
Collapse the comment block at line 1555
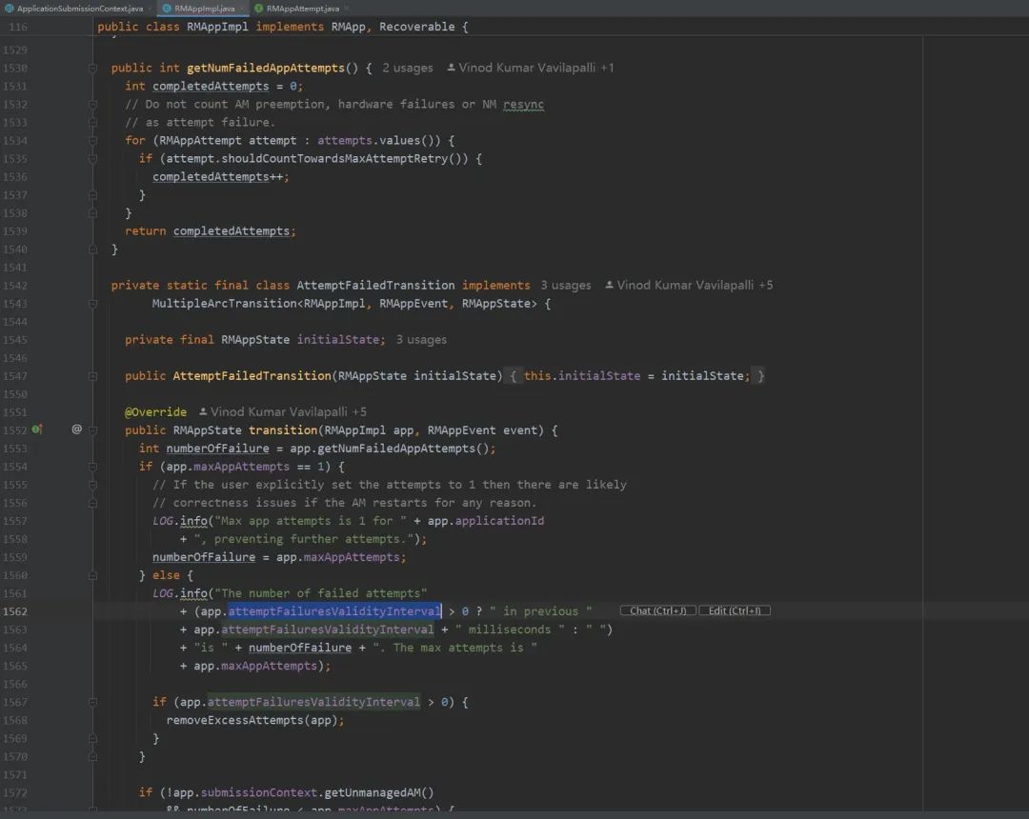(92, 486)
